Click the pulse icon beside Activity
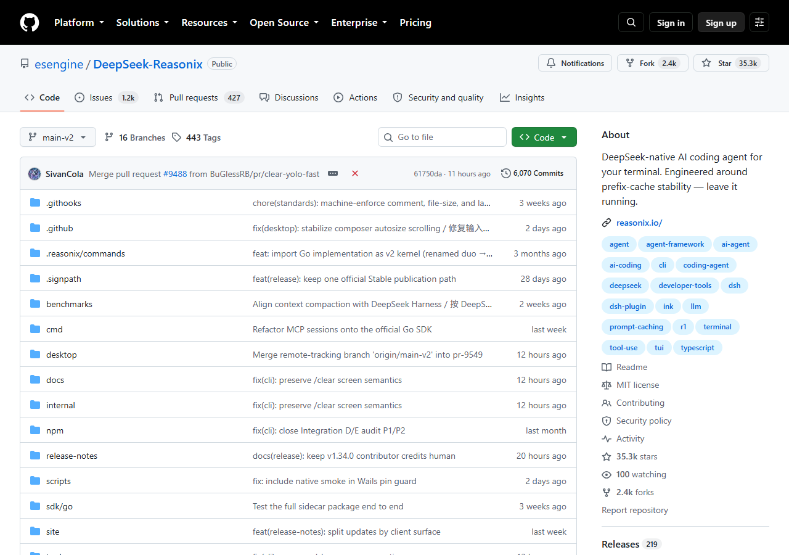This screenshot has width=789, height=555. 607,439
